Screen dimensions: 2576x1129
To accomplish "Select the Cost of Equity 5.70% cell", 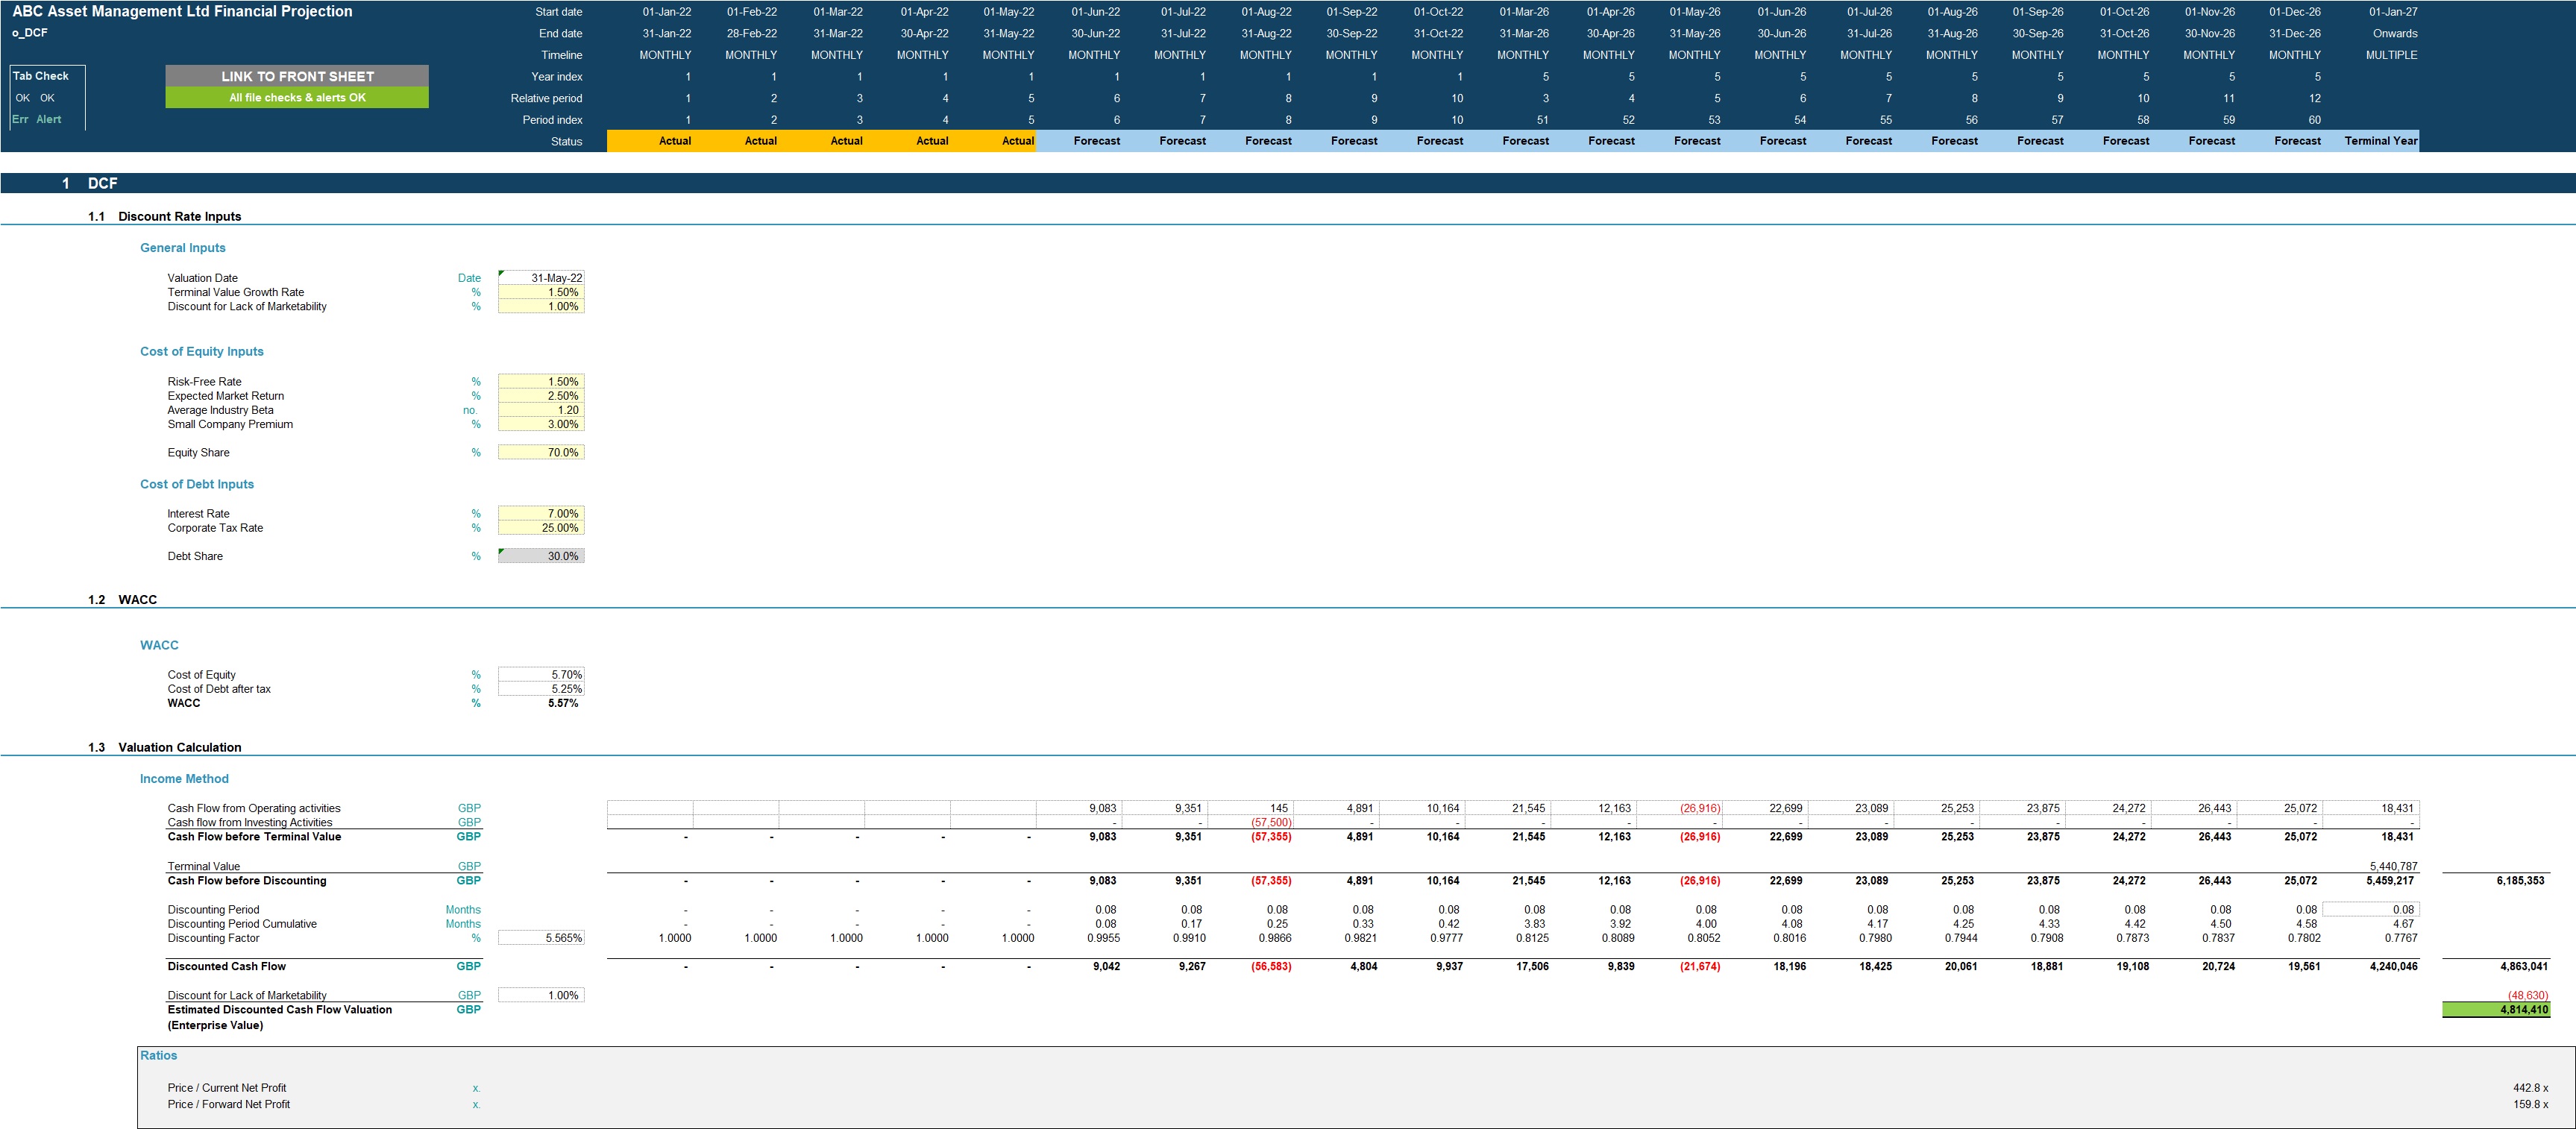I will click(x=541, y=675).
